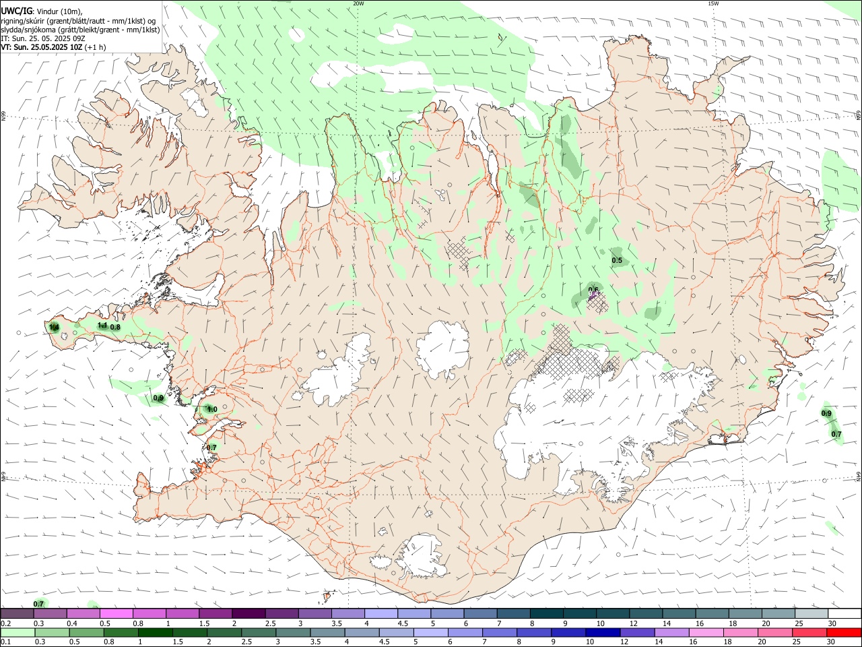Click the '0.1' label in the bottom legend row
Screen dimensions: 862x647
(5, 642)
